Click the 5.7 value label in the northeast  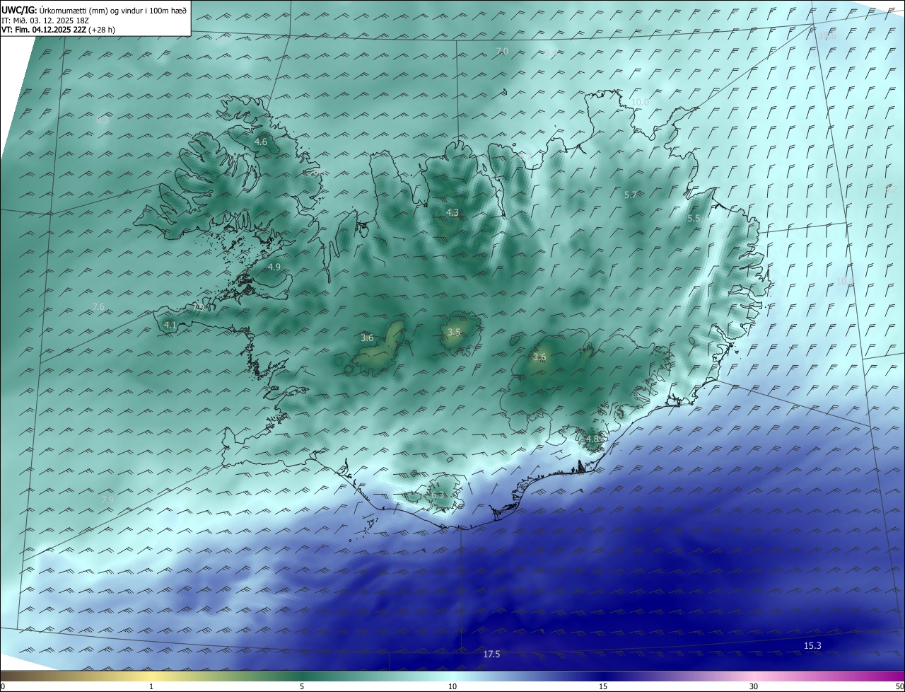click(631, 195)
